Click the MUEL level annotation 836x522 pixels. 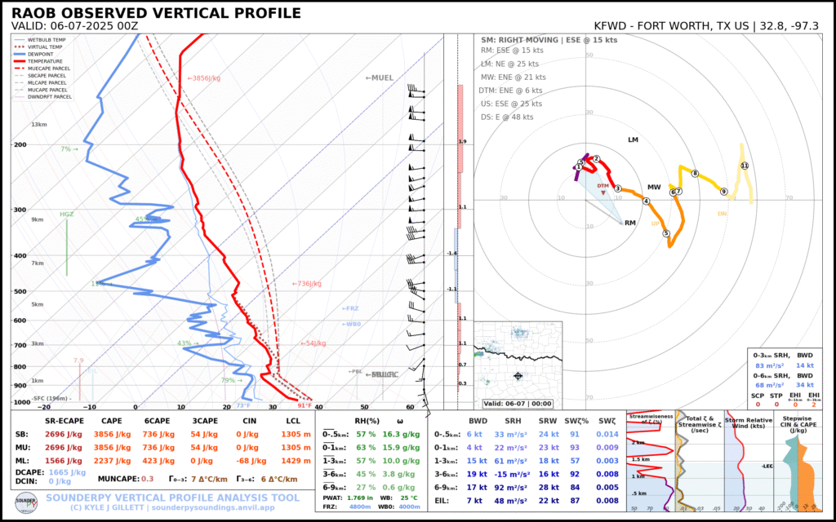380,77
